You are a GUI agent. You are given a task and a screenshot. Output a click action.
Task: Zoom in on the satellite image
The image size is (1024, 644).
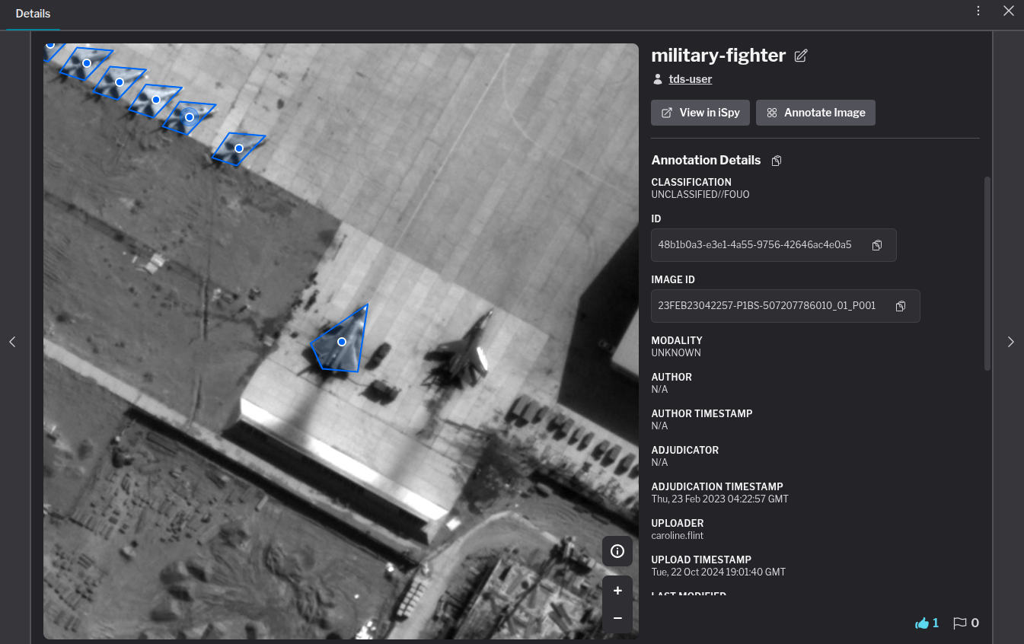pyautogui.click(x=617, y=591)
